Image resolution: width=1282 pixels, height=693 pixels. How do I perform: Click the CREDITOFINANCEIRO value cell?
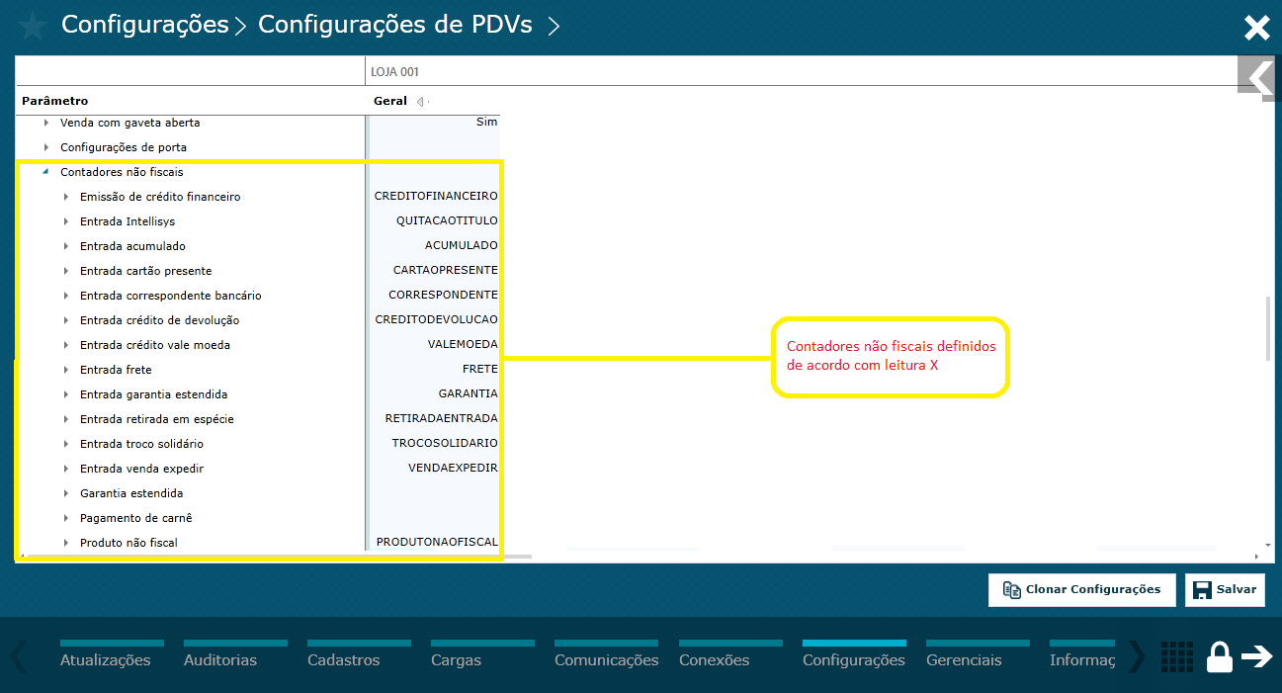pyautogui.click(x=433, y=196)
